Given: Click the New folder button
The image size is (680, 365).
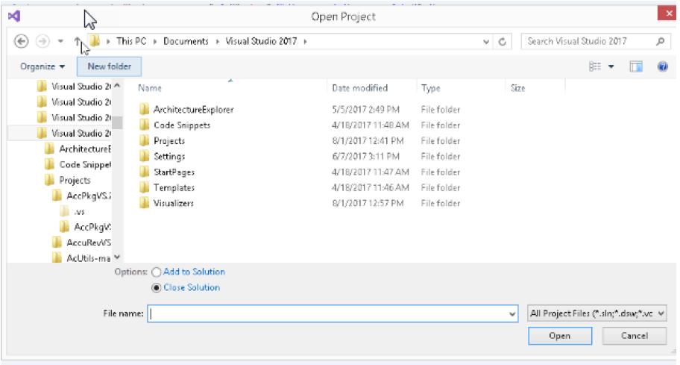Looking at the screenshot, I should click(109, 66).
